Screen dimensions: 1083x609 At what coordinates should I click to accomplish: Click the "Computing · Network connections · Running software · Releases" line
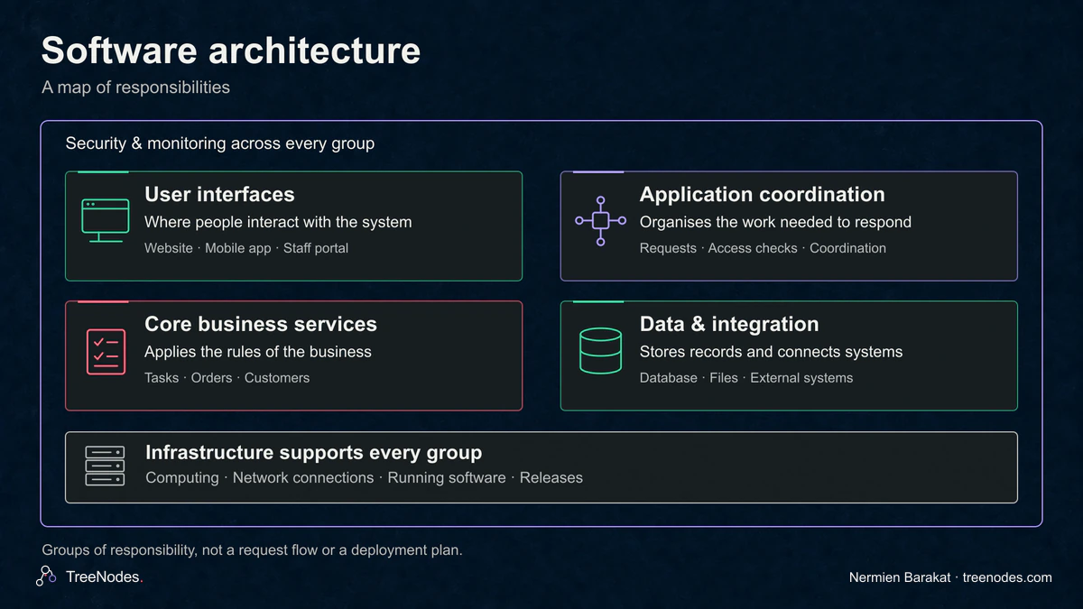pyautogui.click(x=365, y=477)
